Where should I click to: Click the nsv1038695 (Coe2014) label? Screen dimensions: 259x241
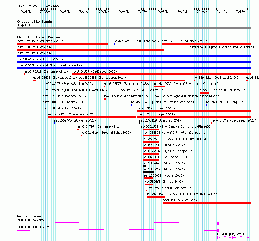(x=35, y=47)
